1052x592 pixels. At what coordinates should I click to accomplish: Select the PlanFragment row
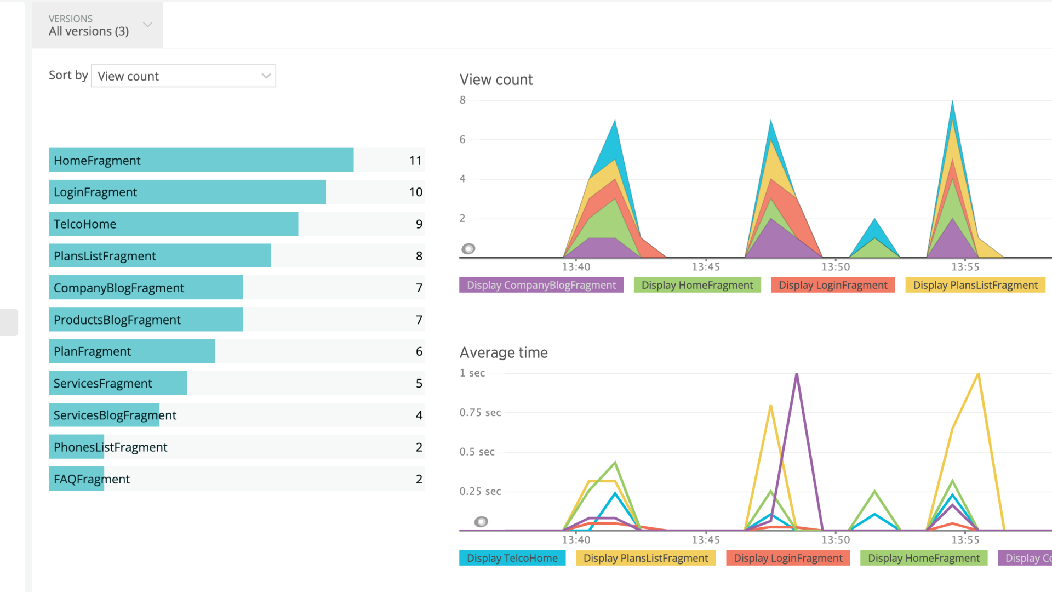[x=131, y=351]
